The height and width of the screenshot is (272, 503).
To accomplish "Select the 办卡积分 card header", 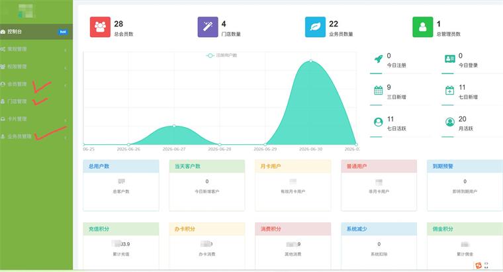I will point(207,229).
